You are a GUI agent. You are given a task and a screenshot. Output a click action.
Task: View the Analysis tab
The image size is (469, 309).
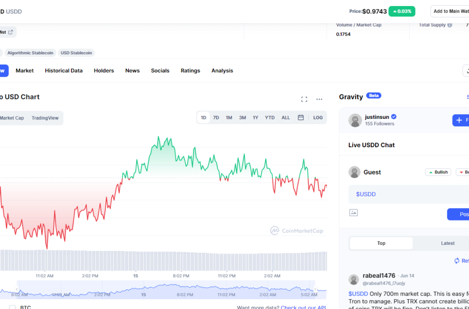(222, 71)
